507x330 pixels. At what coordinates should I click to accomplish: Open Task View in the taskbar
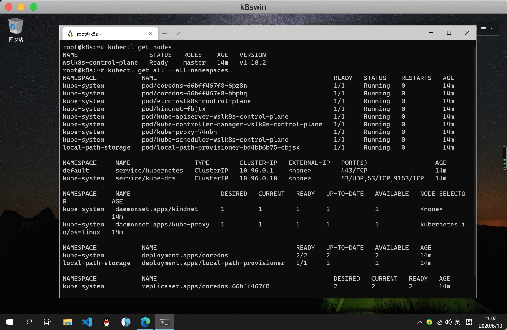[47, 322]
